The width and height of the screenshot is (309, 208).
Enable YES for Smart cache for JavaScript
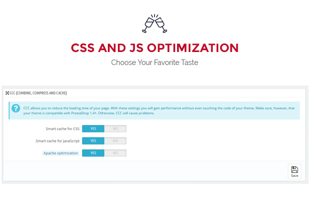coord(93,141)
